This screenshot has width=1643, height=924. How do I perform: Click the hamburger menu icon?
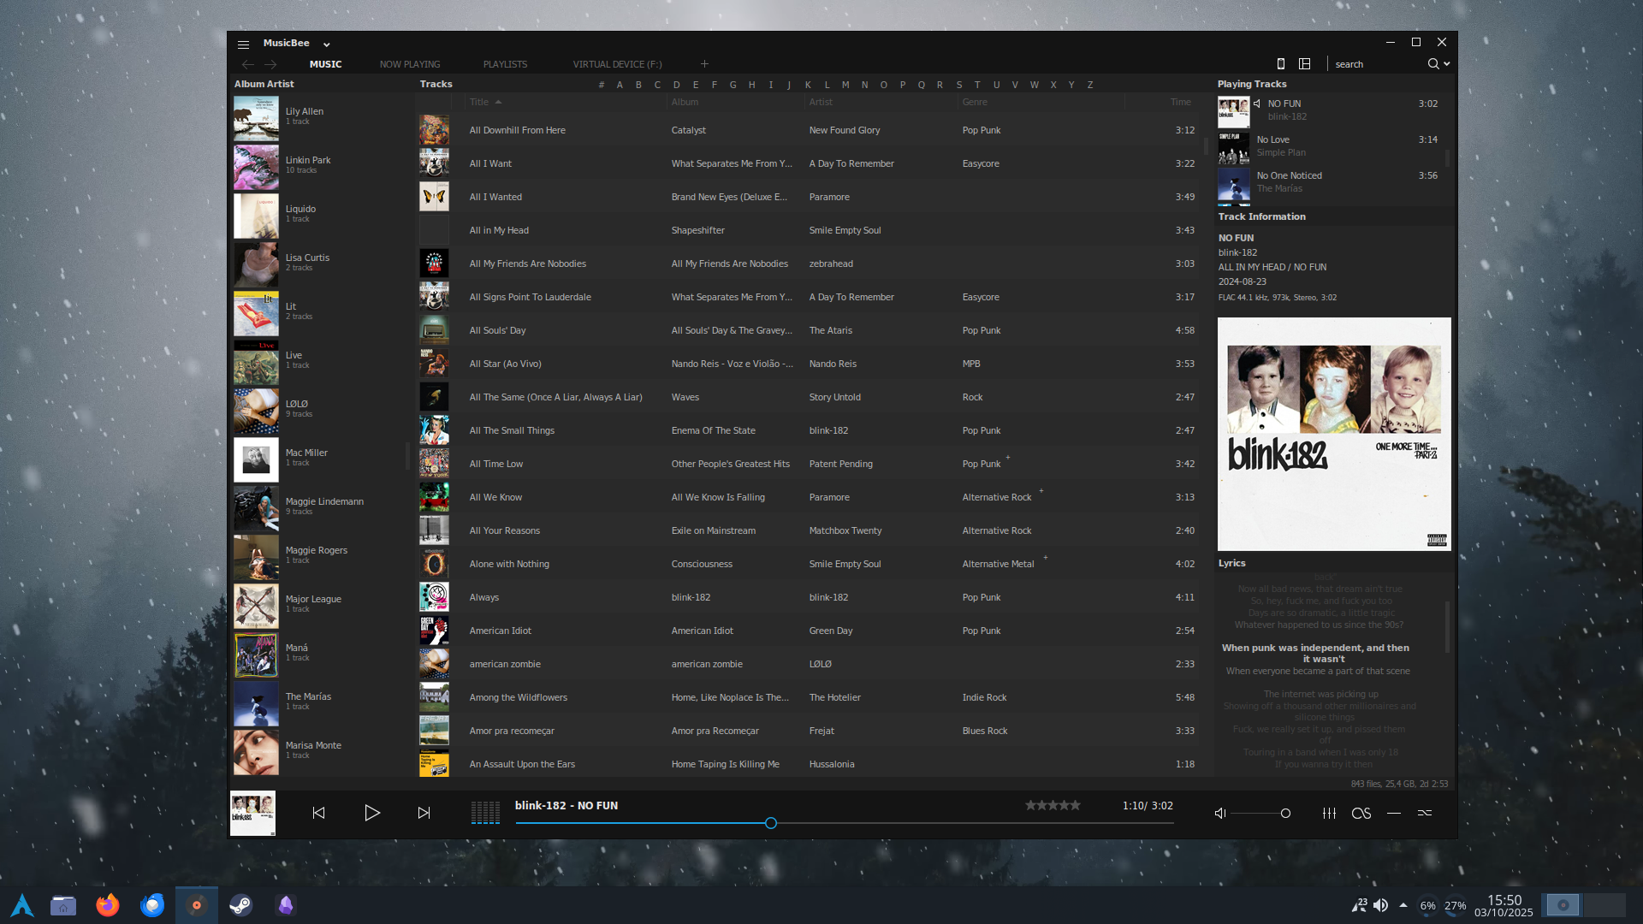[x=243, y=44]
